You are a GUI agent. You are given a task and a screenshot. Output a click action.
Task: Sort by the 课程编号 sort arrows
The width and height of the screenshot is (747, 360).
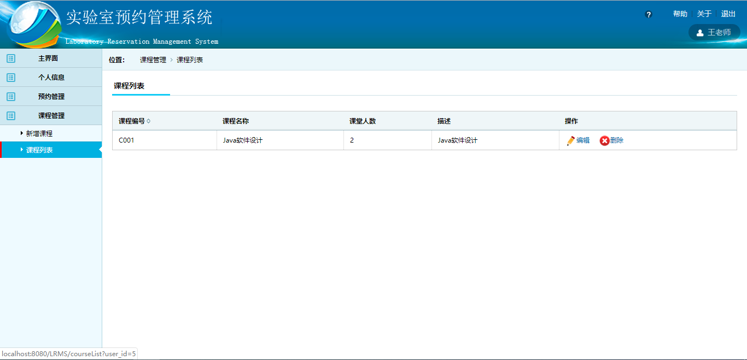(148, 121)
